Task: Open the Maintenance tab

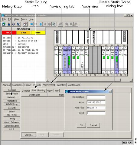Action: [74, 85]
